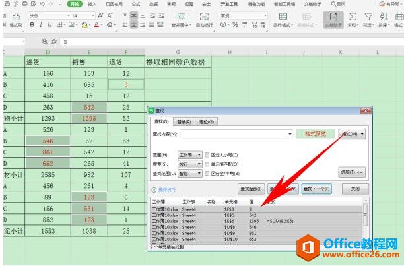Check the full/half width (区分全/半角) checkbox
The image size is (404, 266).
tap(207, 174)
